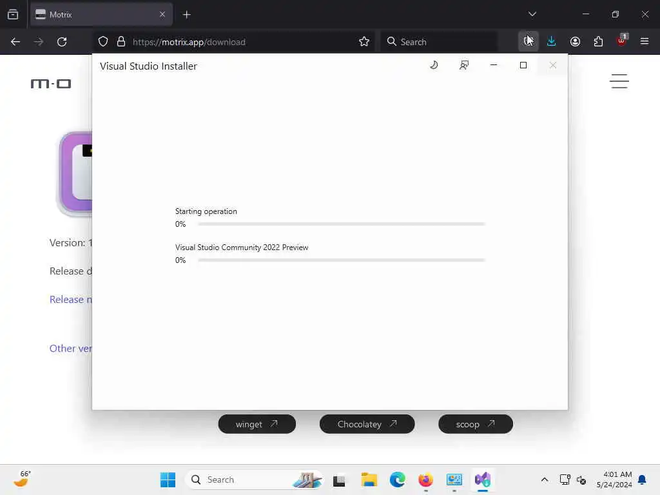Viewport: 660px width, 495px height.
Task: Open Motrix site hamburger menu
Action: 619,81
